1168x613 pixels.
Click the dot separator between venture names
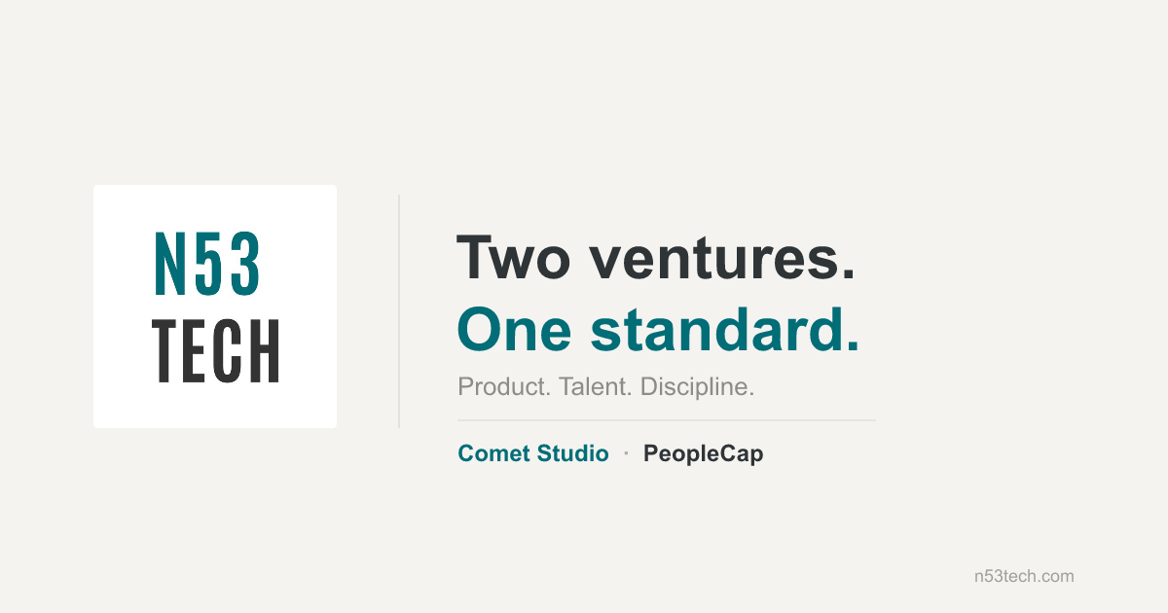point(626,454)
